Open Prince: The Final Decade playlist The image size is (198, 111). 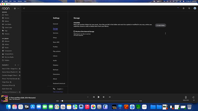pos(10,79)
